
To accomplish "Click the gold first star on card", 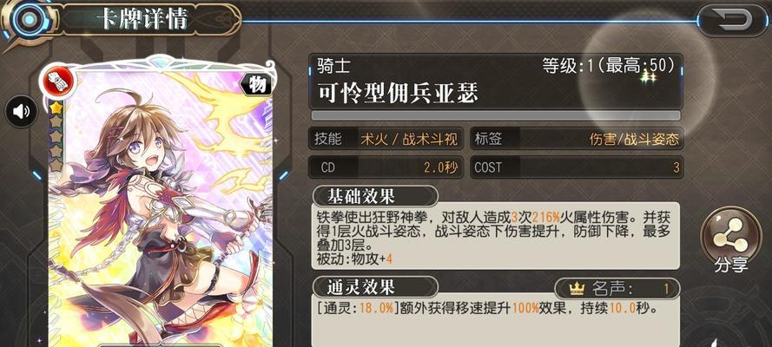I will tap(56, 108).
